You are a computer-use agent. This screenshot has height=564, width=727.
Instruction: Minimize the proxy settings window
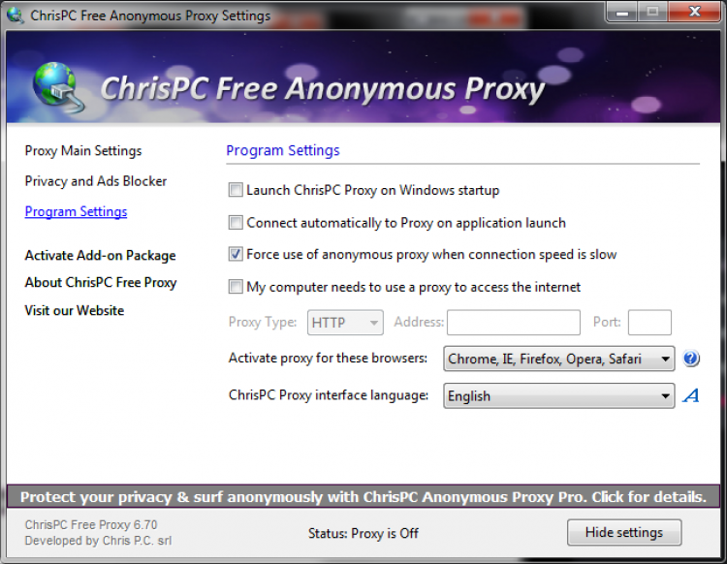coord(621,12)
